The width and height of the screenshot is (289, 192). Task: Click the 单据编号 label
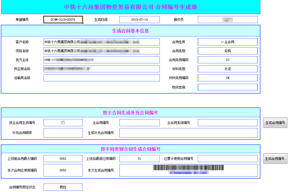pos(22,20)
